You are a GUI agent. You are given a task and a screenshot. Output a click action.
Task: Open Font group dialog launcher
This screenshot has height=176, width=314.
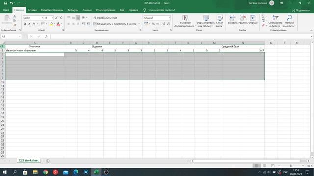coord(63,30)
